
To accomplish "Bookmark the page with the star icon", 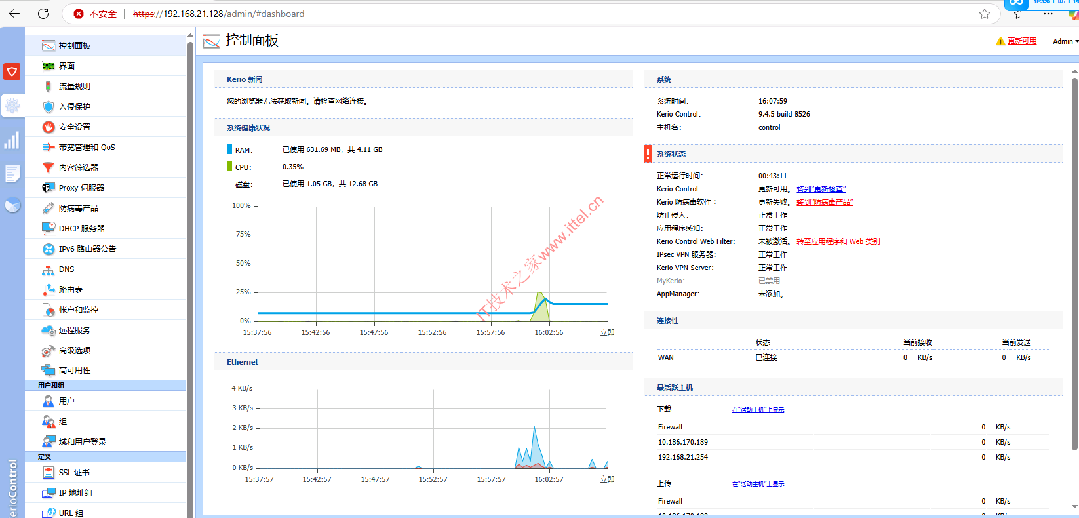I will [984, 14].
